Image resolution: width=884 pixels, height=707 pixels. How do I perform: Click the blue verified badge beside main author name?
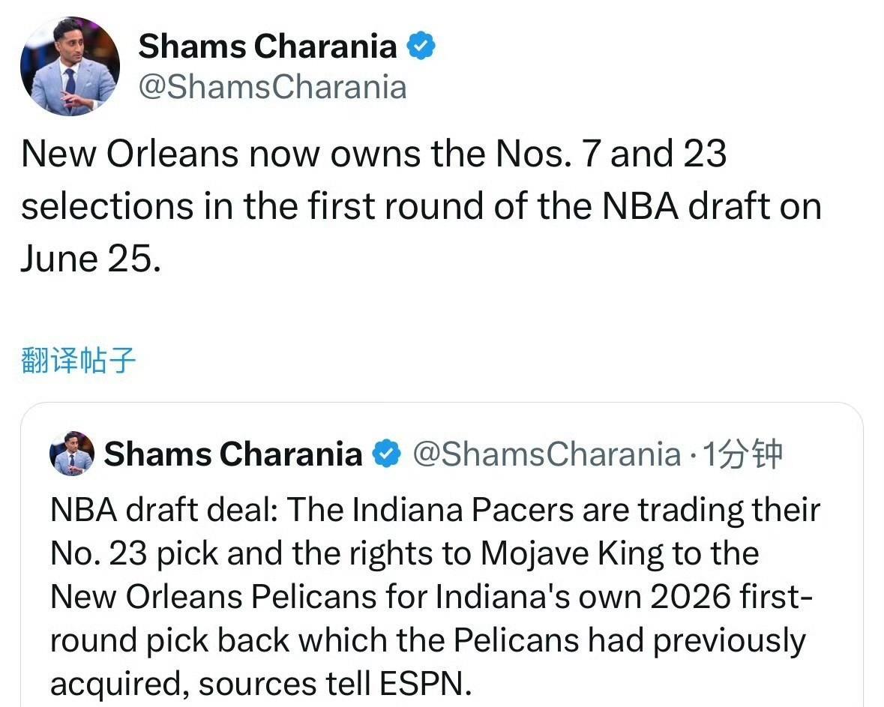click(x=421, y=46)
